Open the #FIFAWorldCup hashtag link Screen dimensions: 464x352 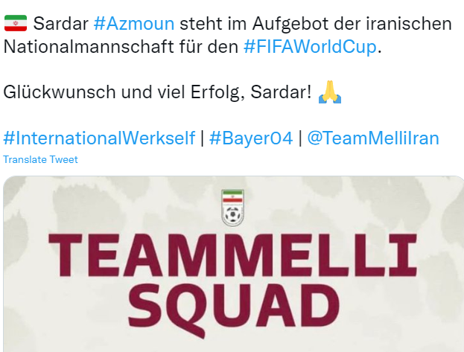pos(310,47)
